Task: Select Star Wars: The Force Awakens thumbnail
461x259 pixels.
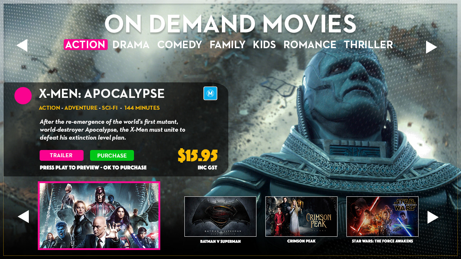Action: click(x=382, y=217)
